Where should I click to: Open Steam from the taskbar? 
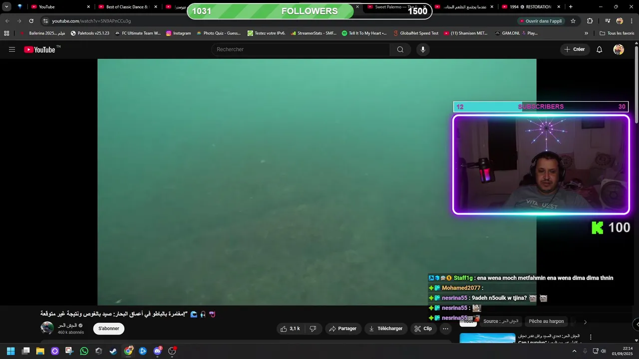click(x=113, y=351)
